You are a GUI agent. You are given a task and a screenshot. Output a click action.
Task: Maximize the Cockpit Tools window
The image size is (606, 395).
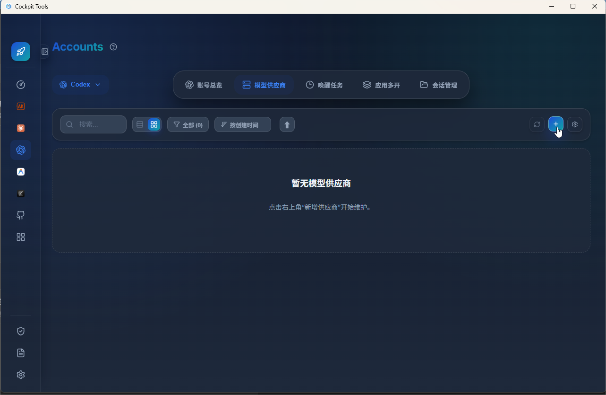tap(573, 7)
